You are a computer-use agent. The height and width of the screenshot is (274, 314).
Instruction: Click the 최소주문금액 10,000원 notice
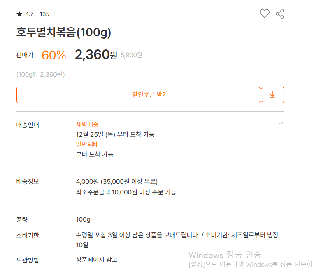[126, 192]
